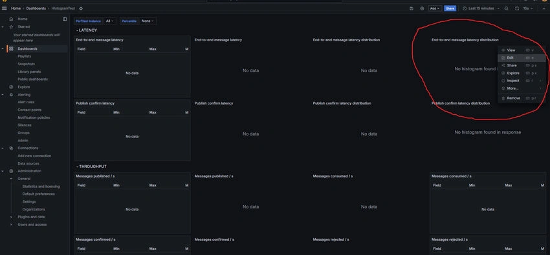Star the HistogramTest dashboard

81,8
